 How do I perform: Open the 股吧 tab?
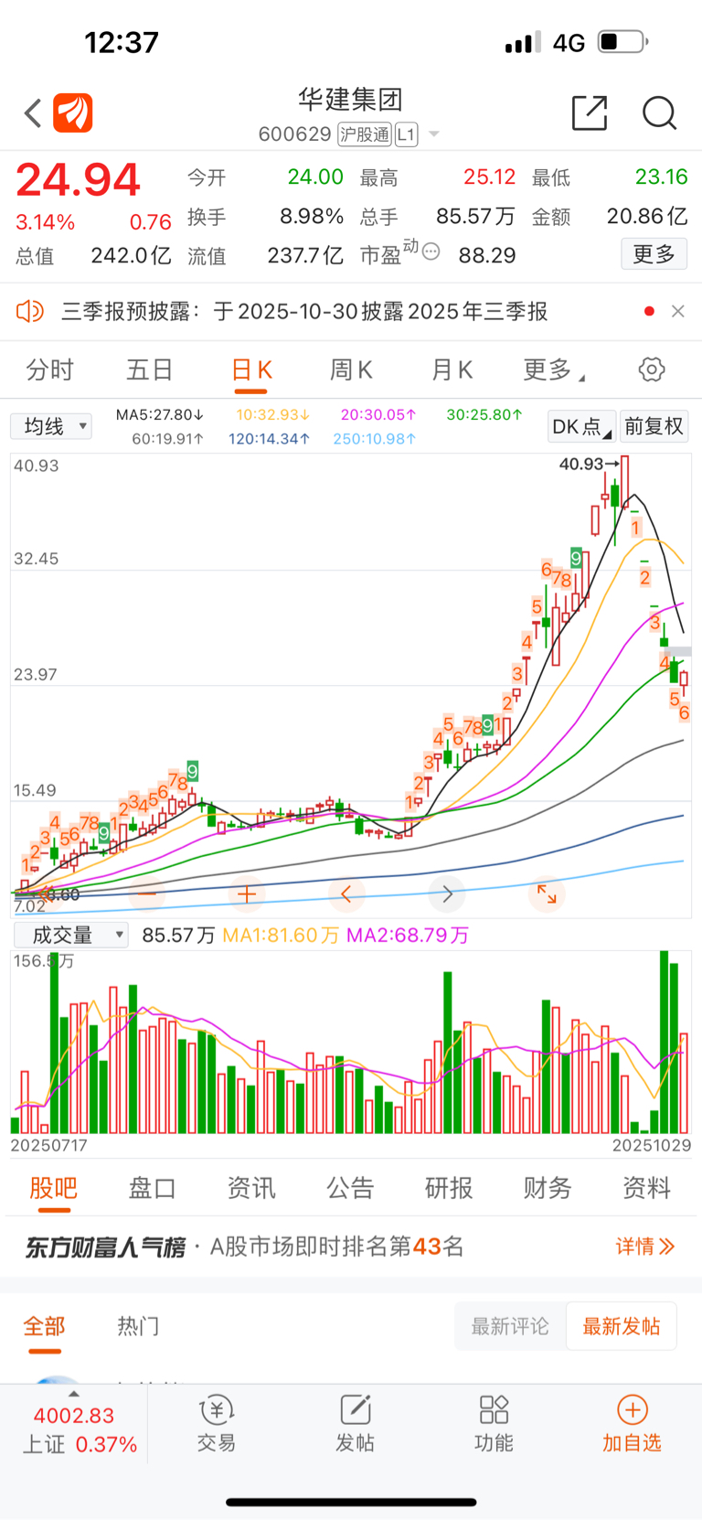[x=54, y=1188]
